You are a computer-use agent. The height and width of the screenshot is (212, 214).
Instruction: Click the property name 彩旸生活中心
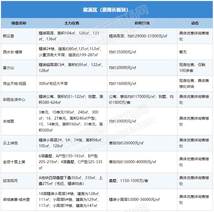[x=14, y=99]
